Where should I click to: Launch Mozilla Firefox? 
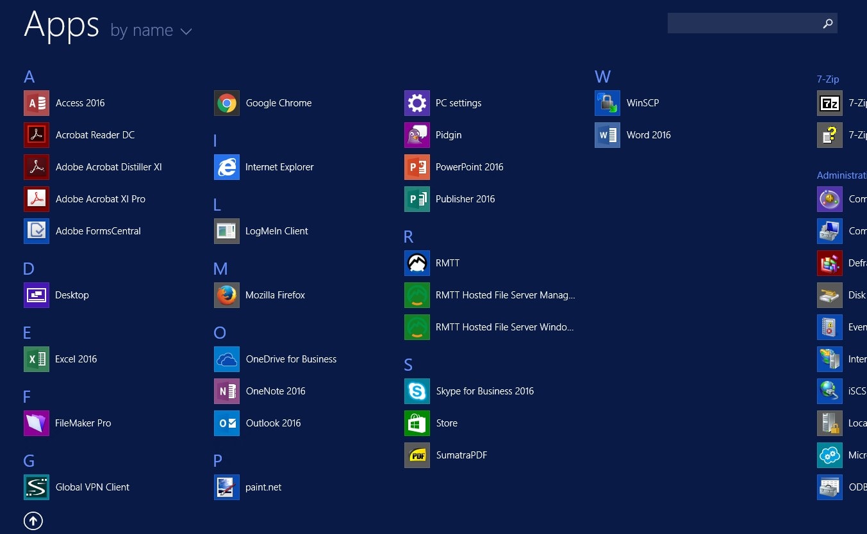260,295
